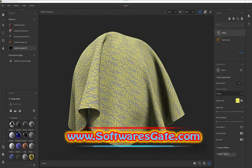The height and width of the screenshot is (168, 252).
Task: Click the document export icon on right edge
Action: tap(249, 16)
